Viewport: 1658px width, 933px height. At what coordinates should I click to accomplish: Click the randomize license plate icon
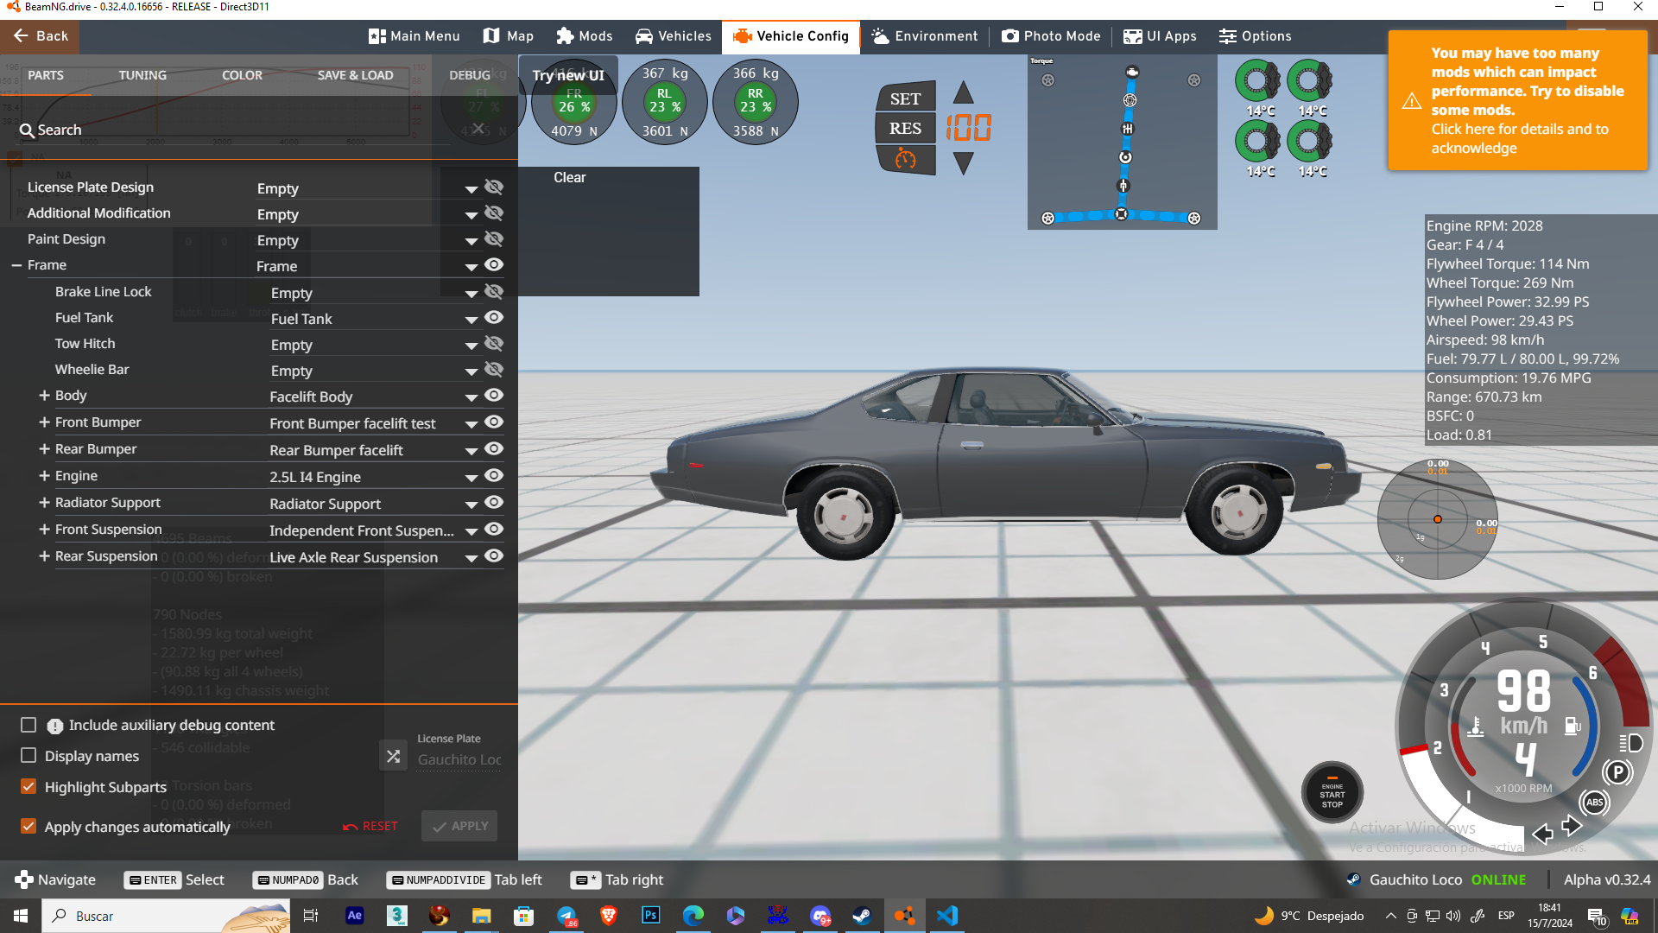(393, 757)
